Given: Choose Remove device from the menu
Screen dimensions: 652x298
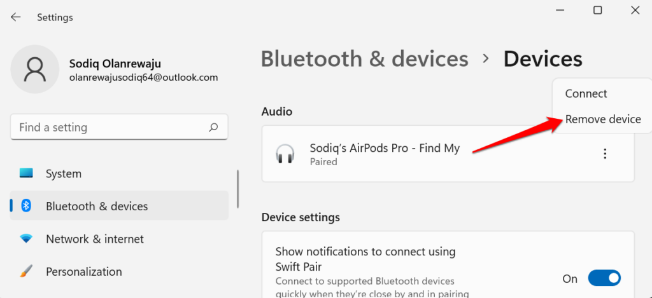Looking at the screenshot, I should pos(602,119).
